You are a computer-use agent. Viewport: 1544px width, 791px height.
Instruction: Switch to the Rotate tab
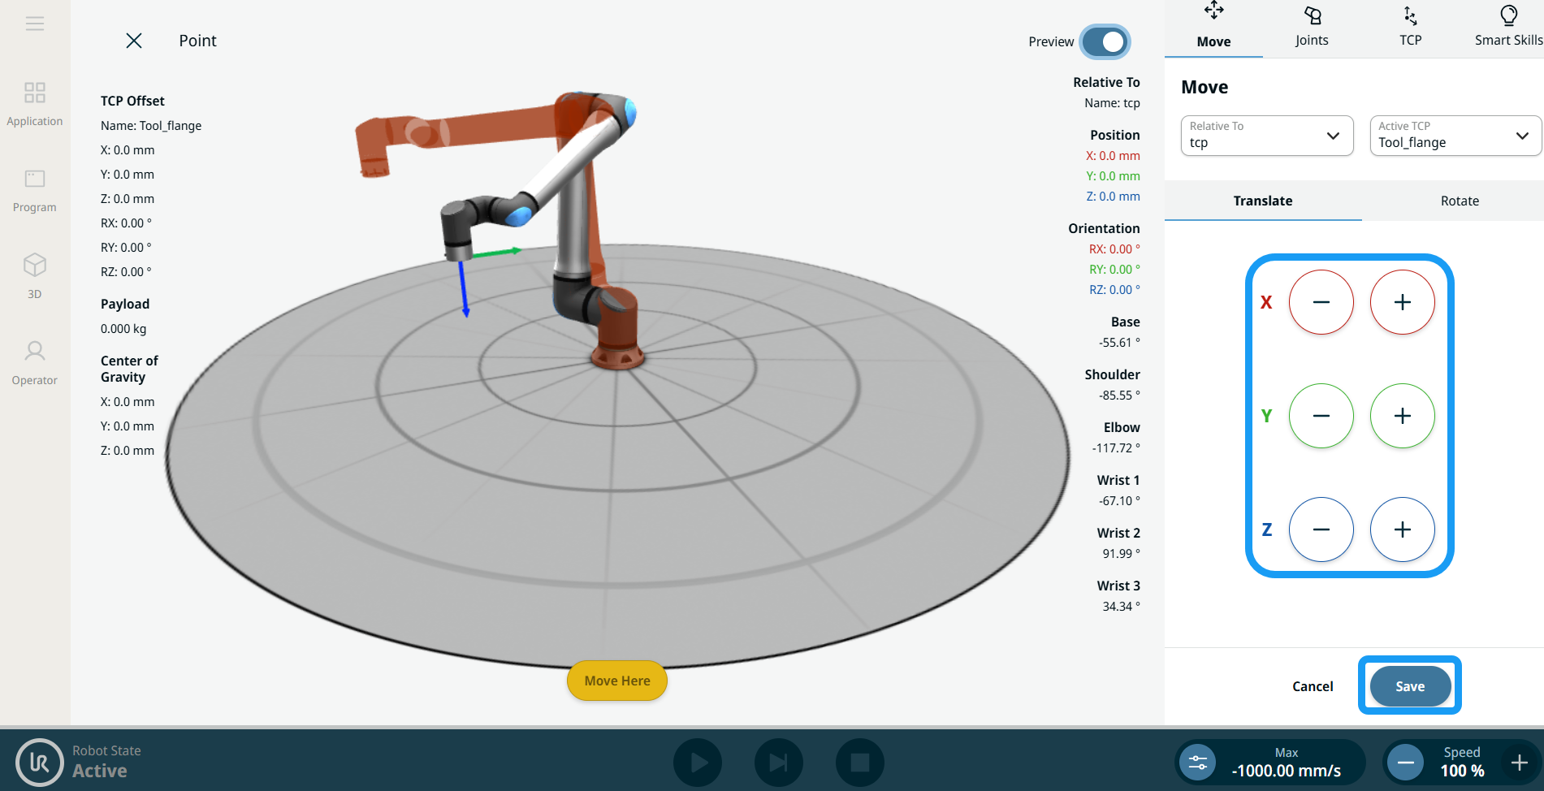coord(1459,201)
